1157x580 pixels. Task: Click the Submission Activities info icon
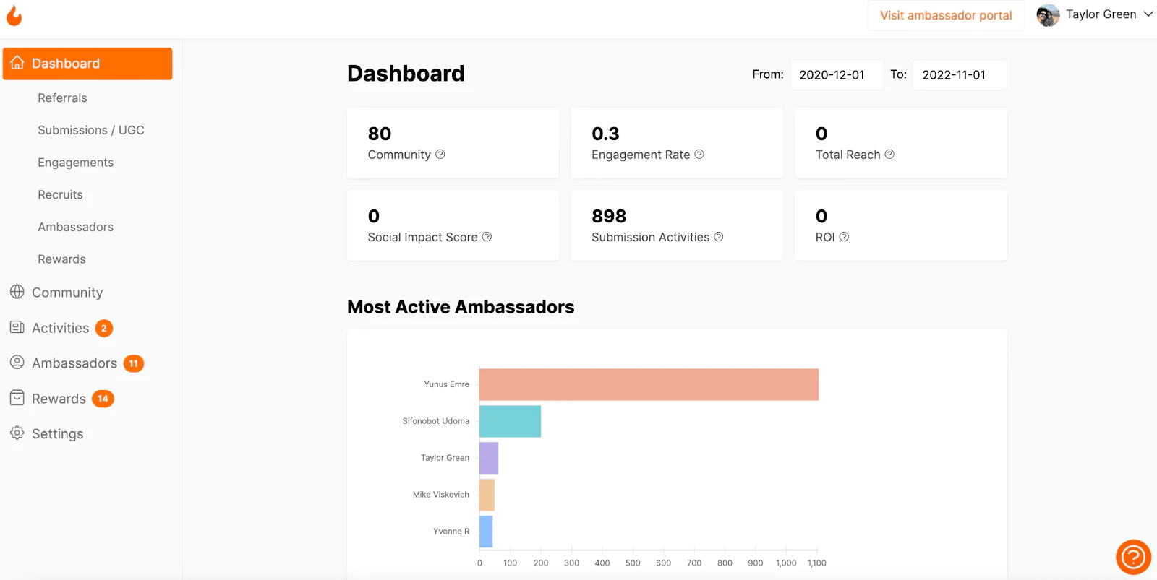click(x=719, y=237)
